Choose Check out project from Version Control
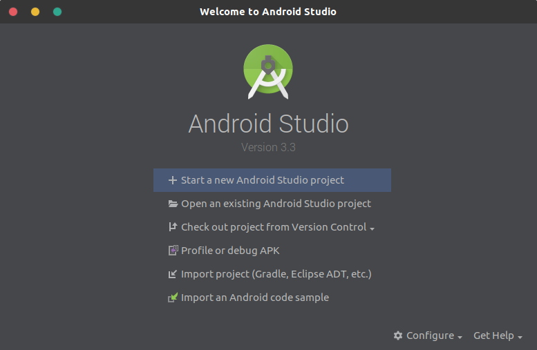 coord(274,227)
